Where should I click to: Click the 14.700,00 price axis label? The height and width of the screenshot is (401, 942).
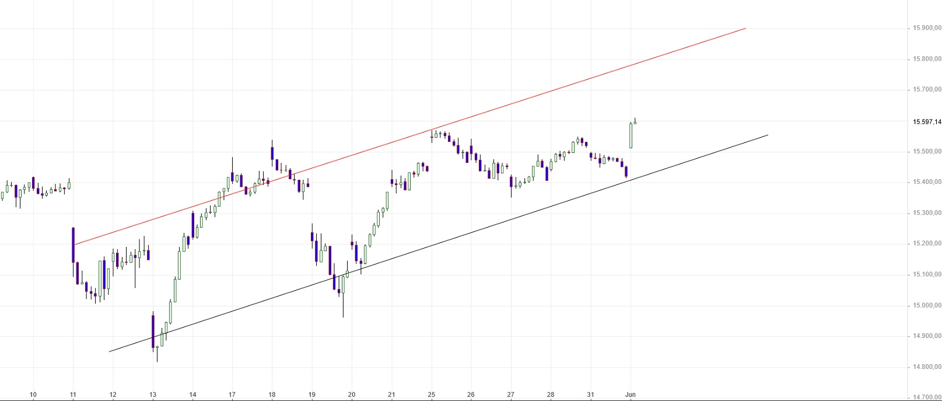coord(927,397)
